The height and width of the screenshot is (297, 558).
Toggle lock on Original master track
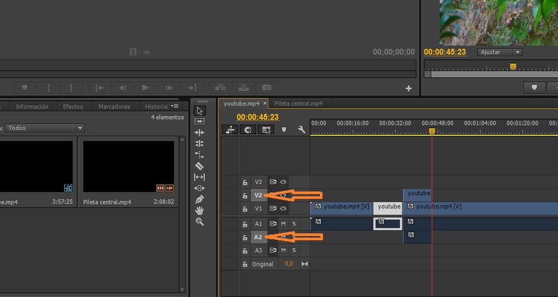[245, 264]
